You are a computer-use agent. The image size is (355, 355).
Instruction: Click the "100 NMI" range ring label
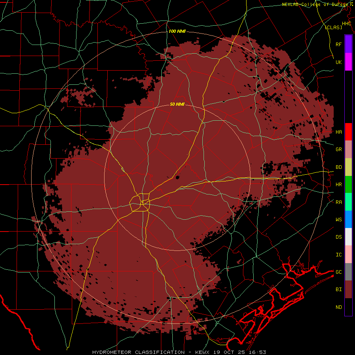coord(177,31)
